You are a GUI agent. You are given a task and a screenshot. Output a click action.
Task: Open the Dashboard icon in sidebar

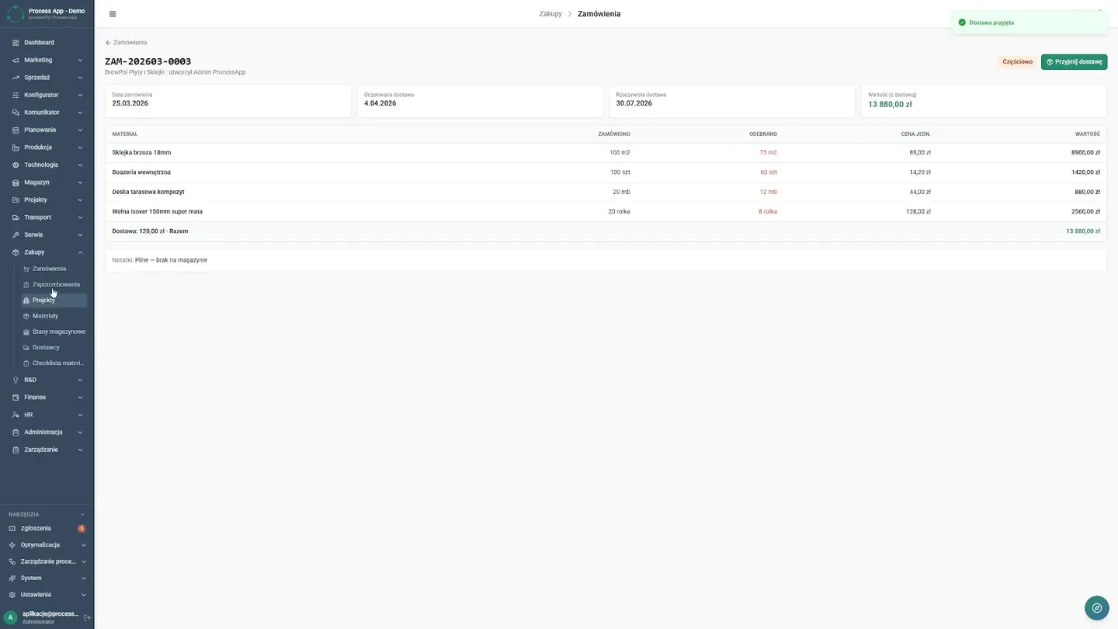[x=16, y=43]
